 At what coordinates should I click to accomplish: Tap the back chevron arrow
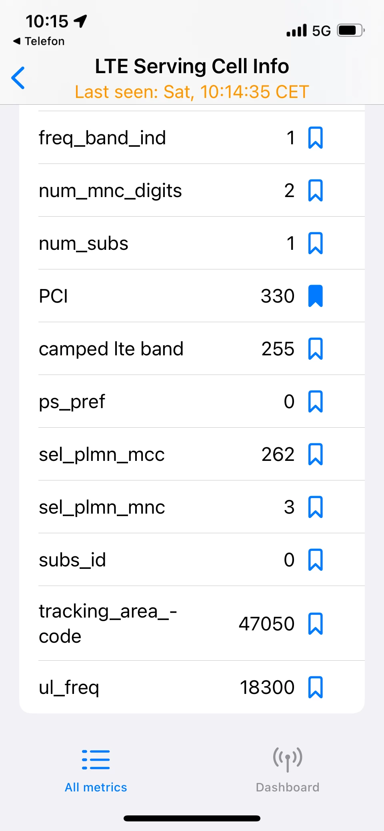click(18, 78)
